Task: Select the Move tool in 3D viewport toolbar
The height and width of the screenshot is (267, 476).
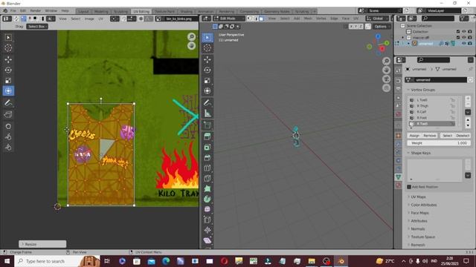Action: (208, 59)
